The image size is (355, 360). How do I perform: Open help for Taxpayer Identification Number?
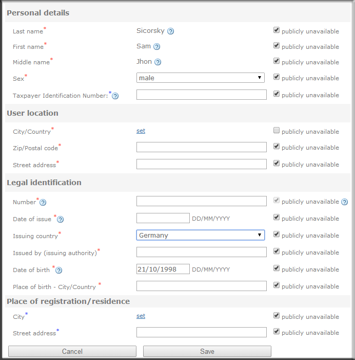pyautogui.click(x=115, y=96)
